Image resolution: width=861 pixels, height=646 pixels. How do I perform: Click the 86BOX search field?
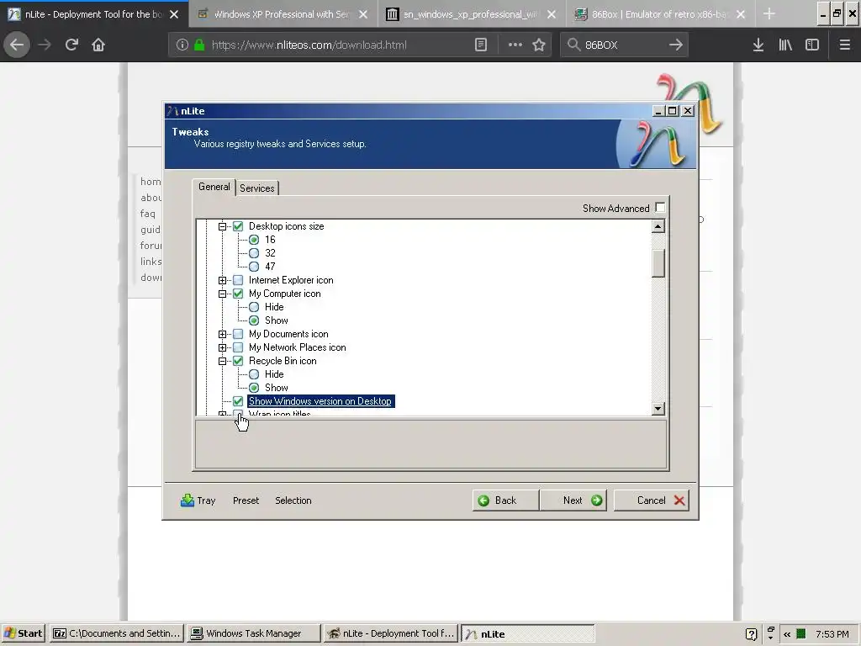tap(624, 45)
